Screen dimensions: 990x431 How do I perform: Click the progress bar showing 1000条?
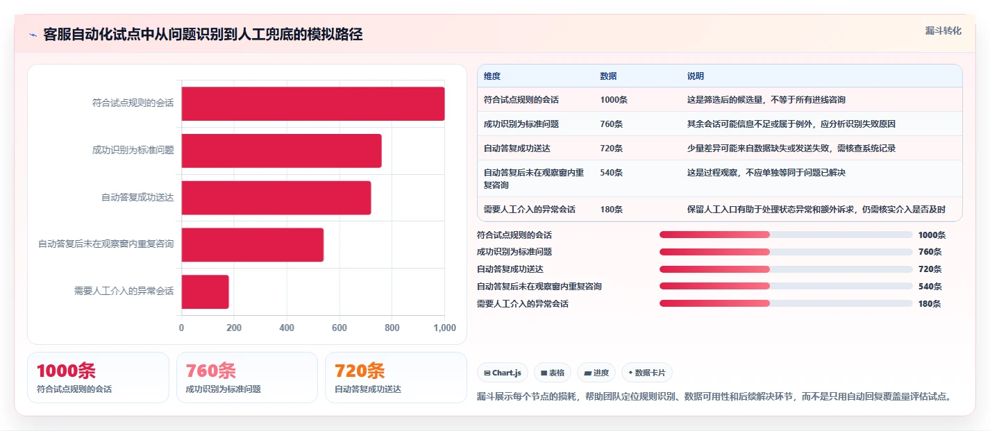click(x=786, y=235)
